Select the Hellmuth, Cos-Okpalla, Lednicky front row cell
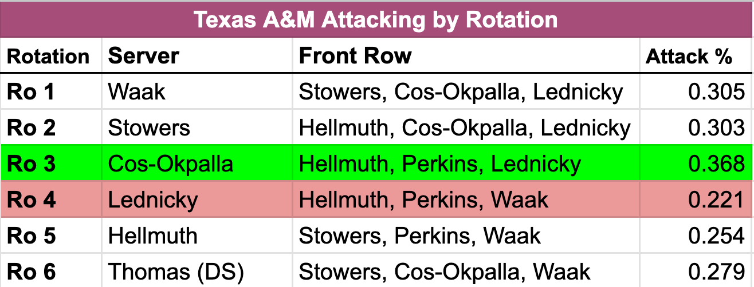754x287 pixels. (465, 127)
